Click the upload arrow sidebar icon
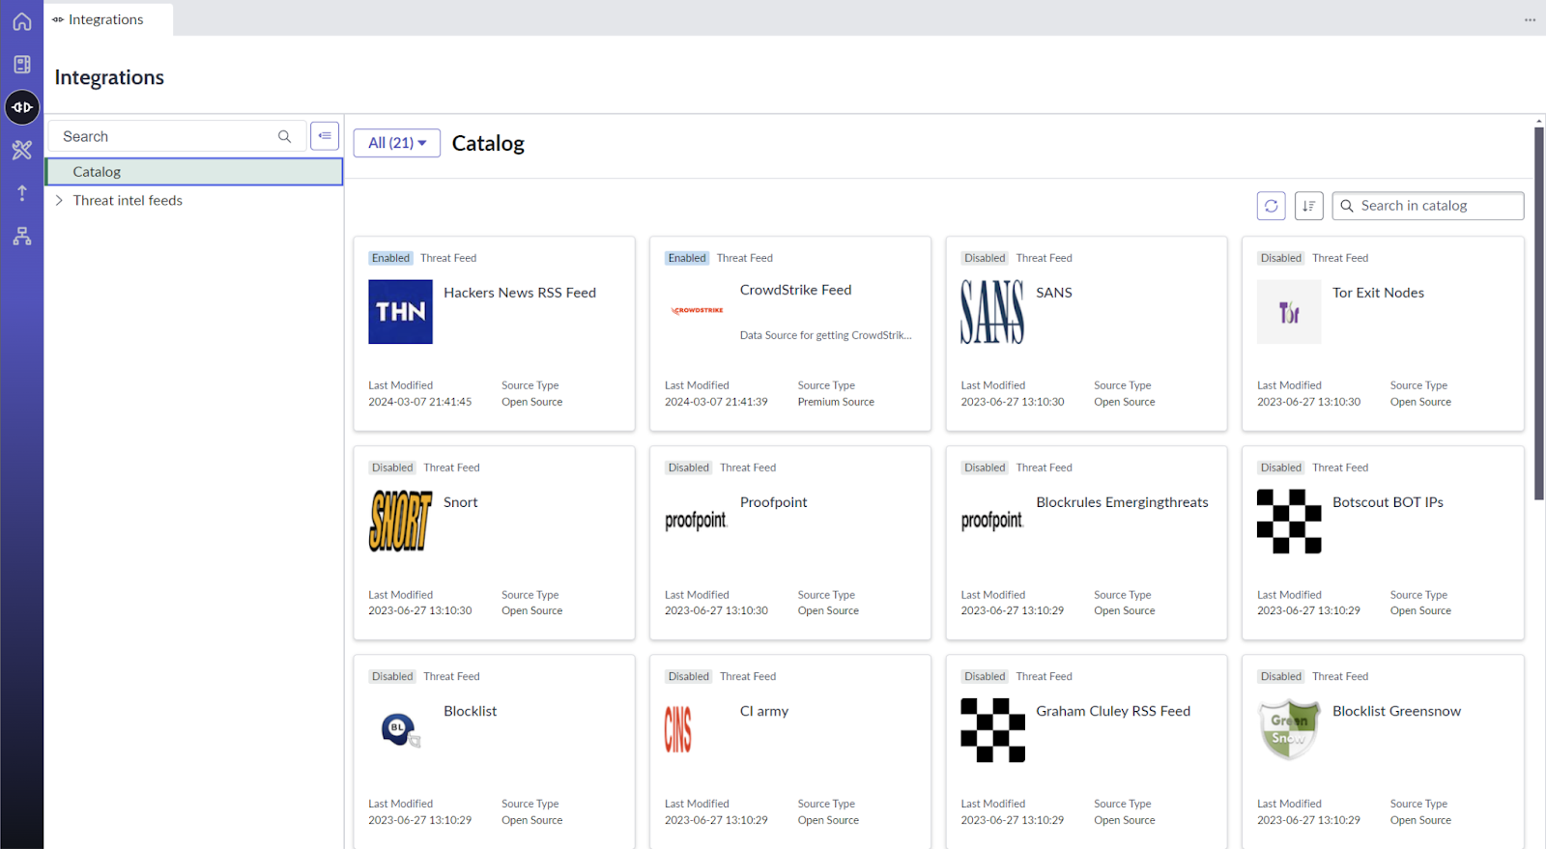 (21, 193)
